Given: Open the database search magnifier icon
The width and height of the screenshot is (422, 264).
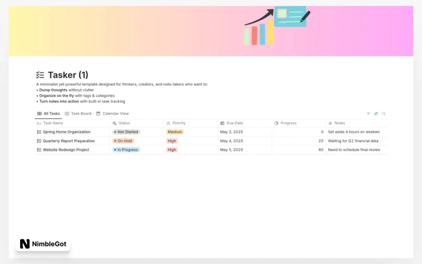Looking at the screenshot, I should (384, 113).
